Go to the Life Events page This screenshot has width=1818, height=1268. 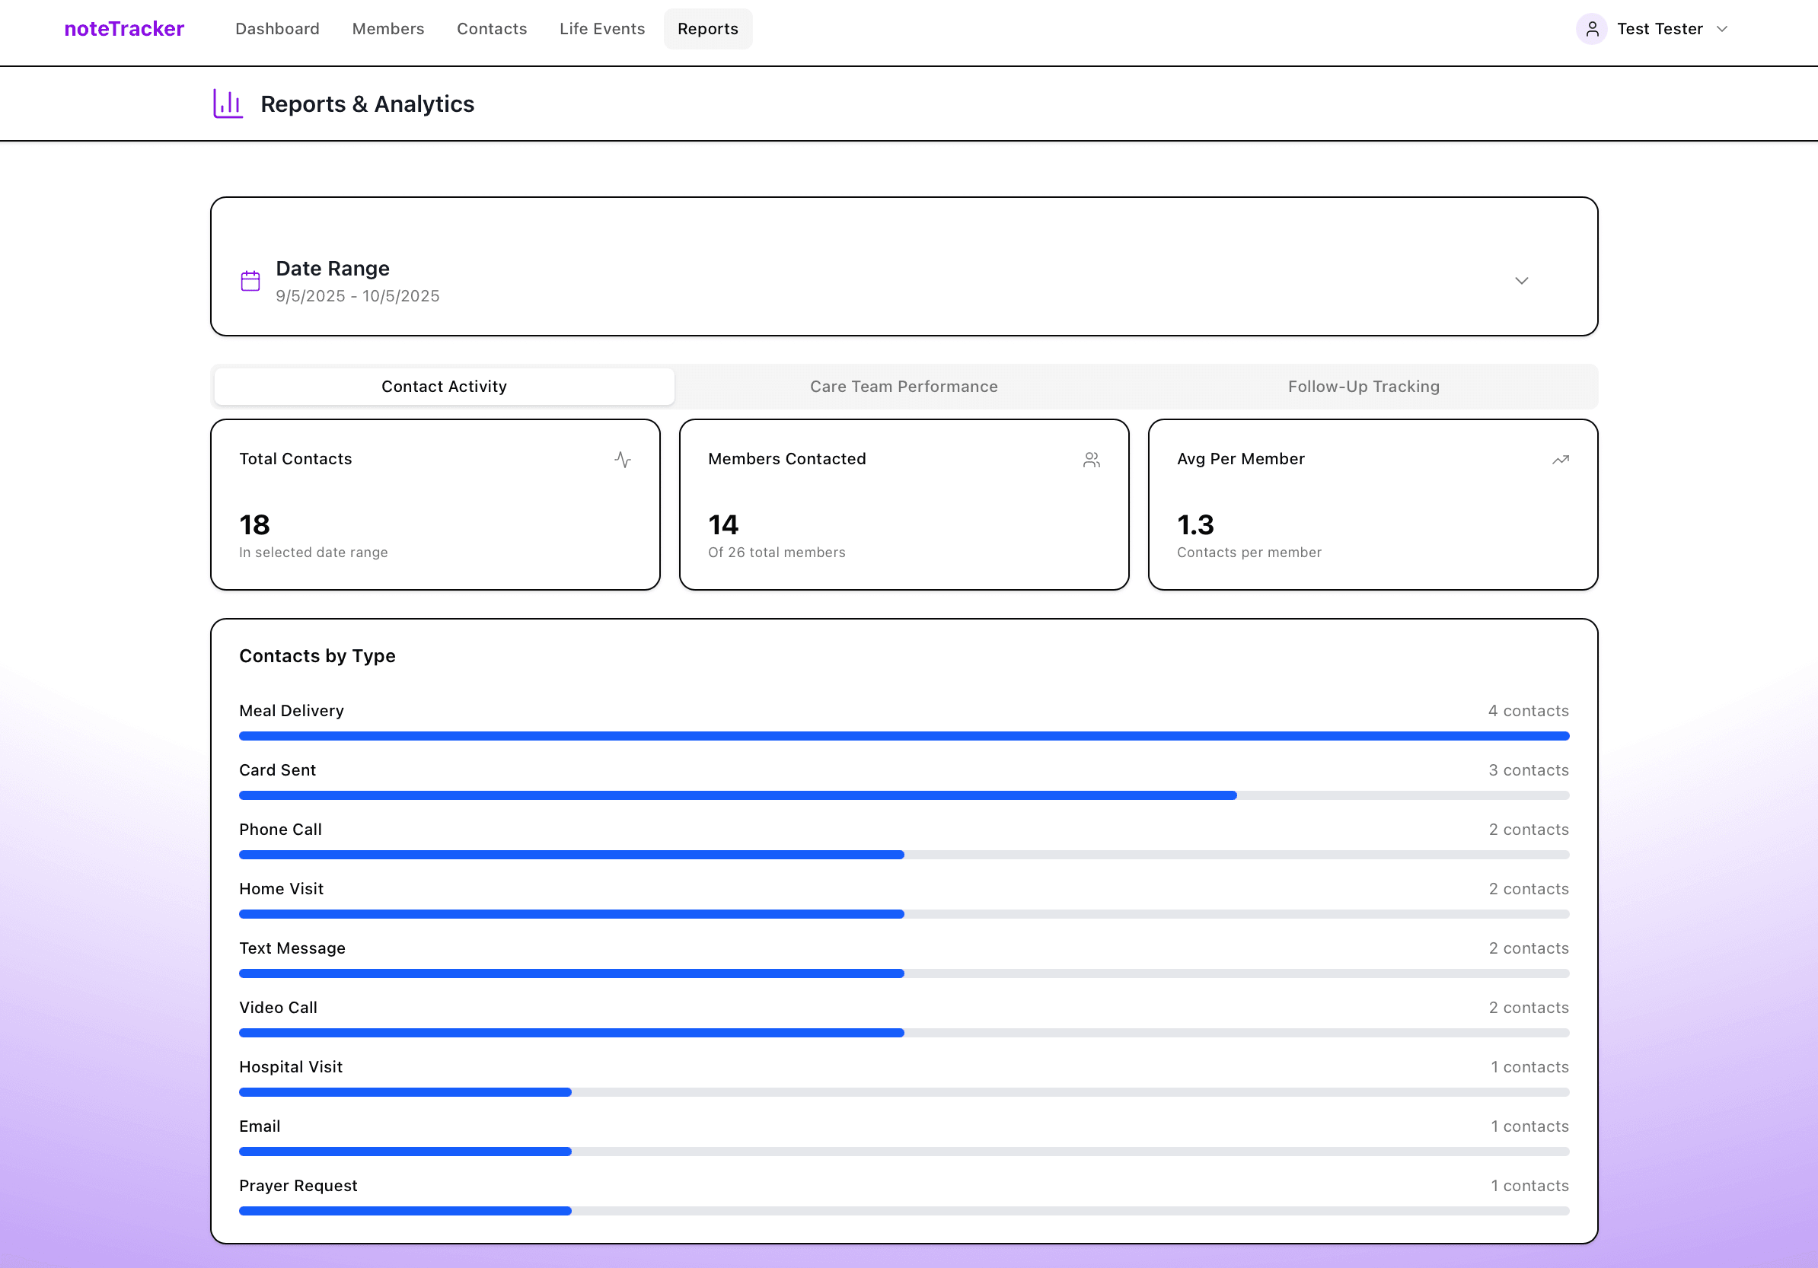601,28
